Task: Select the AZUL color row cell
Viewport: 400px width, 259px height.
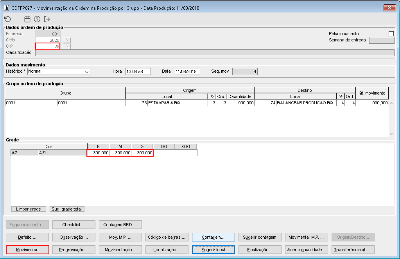Action: [63, 153]
